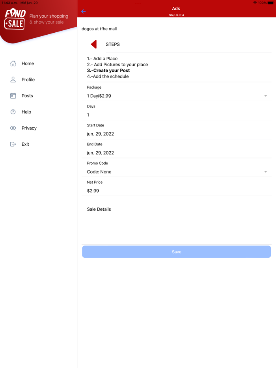Expand the Promo Code dropdown arrow
The image size is (276, 368).
coord(265,172)
